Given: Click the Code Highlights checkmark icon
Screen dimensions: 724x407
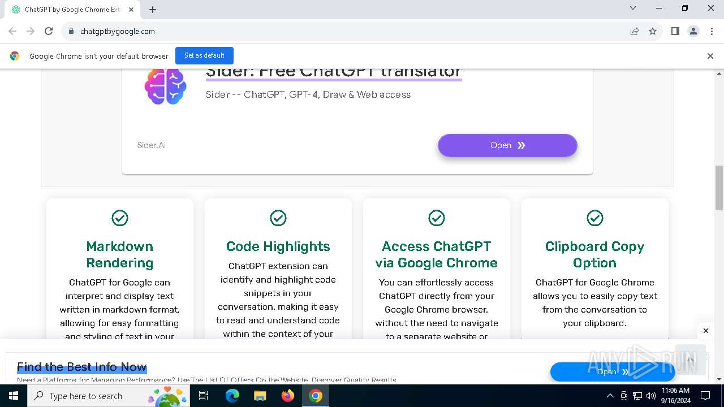Looking at the screenshot, I should (x=278, y=218).
